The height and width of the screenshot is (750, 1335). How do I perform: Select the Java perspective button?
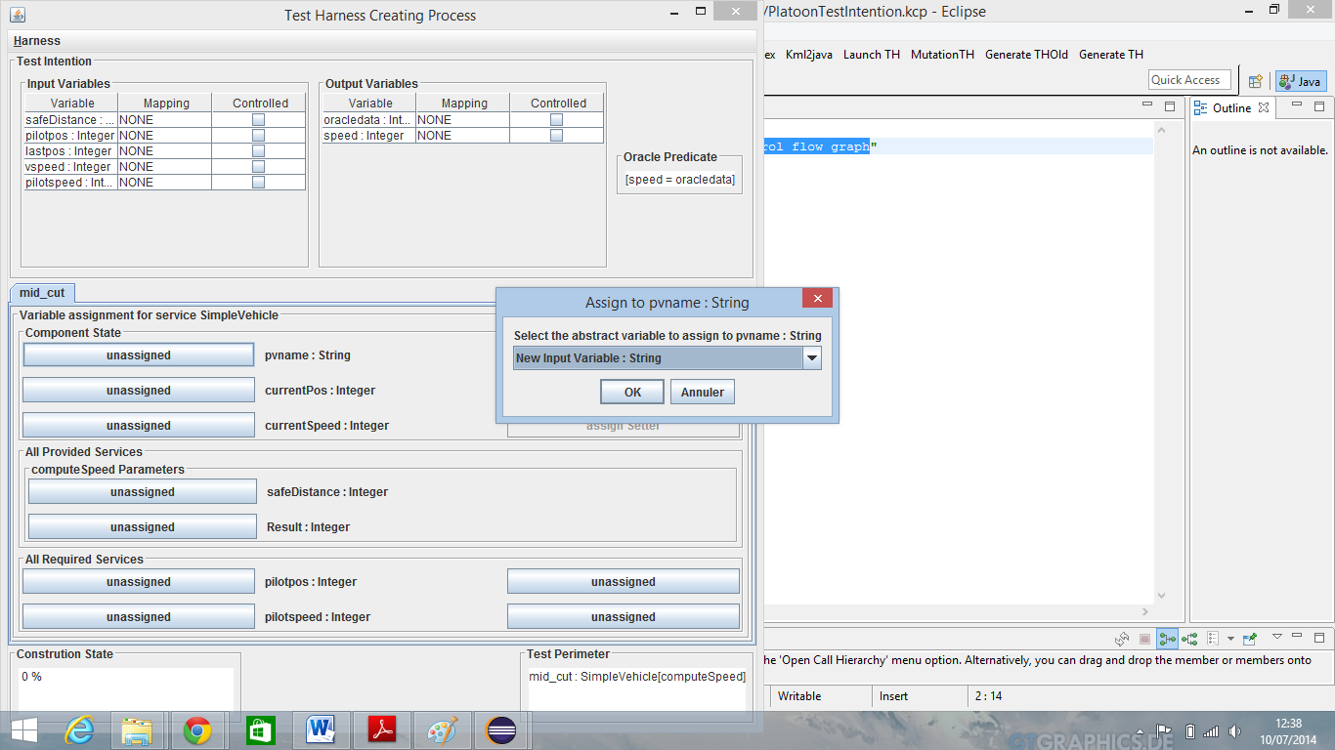1301,81
